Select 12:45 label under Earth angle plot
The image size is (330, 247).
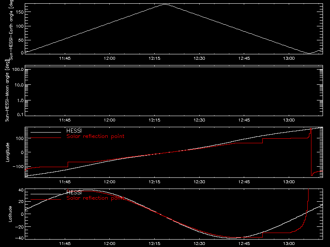[244, 58]
